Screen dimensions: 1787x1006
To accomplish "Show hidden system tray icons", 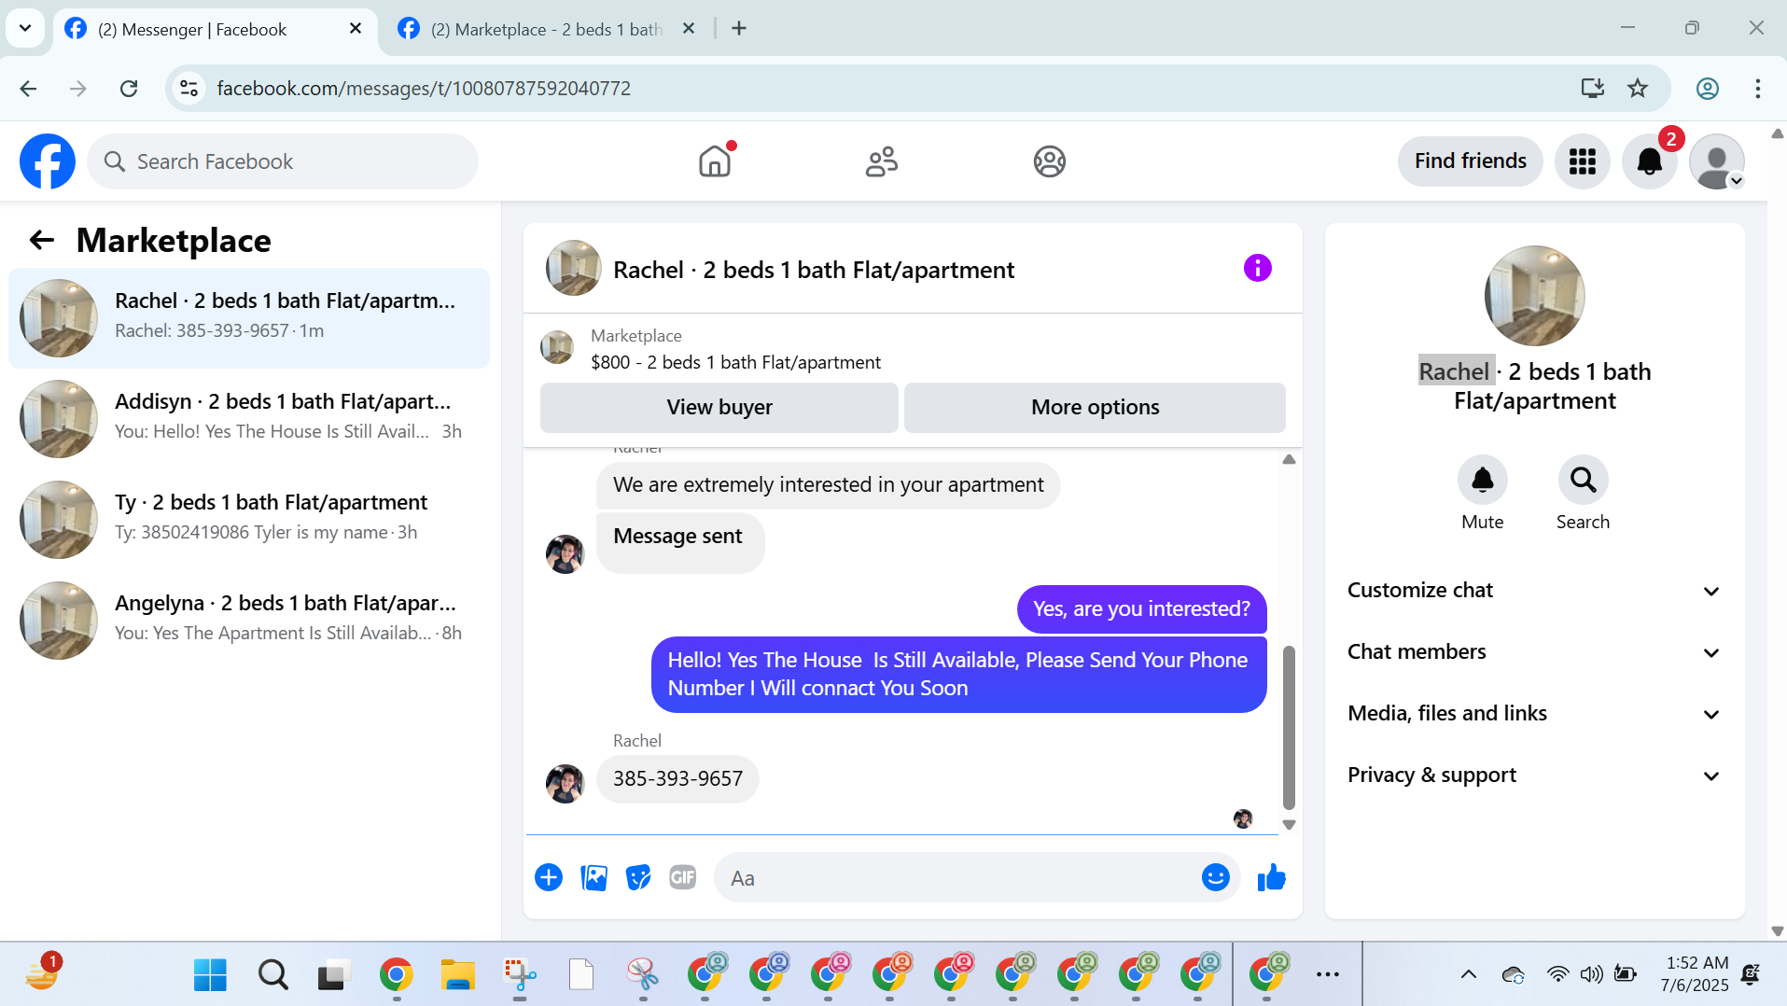I will [1469, 975].
